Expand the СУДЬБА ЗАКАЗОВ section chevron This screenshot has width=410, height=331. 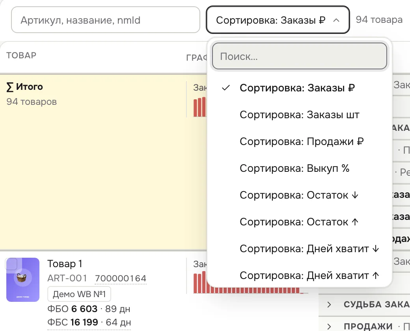(x=329, y=304)
